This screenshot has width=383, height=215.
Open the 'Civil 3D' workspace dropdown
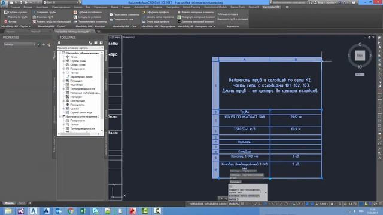click(x=61, y=2)
